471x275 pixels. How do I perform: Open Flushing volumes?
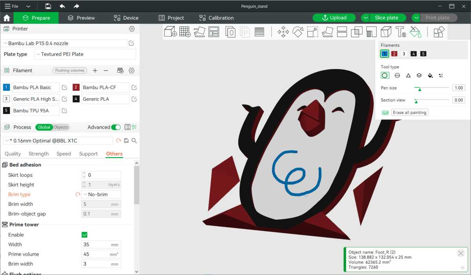(70, 71)
